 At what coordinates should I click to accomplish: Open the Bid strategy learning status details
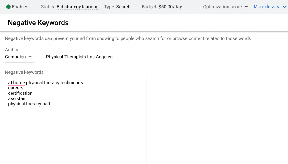[77, 6]
